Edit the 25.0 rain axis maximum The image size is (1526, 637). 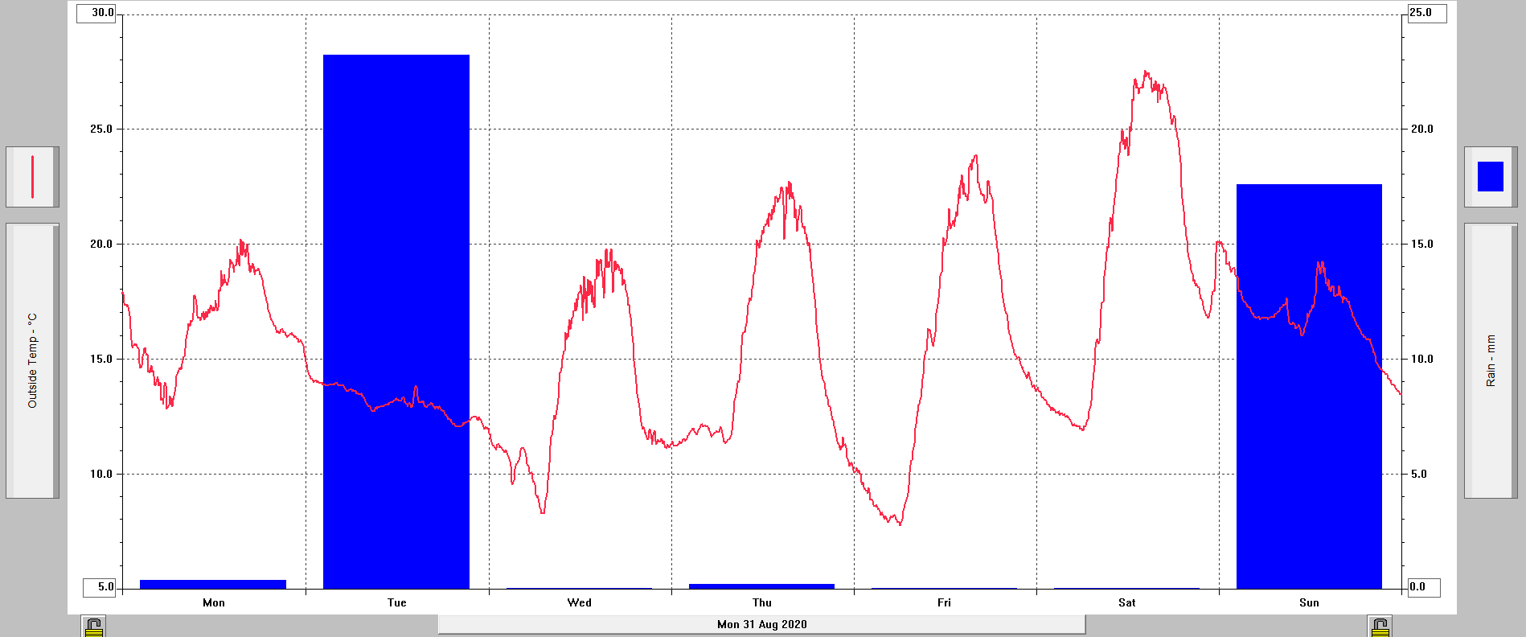[1426, 13]
